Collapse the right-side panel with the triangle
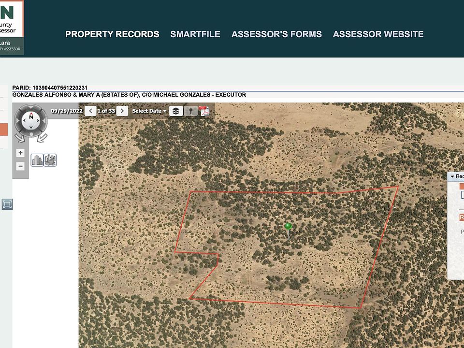The height and width of the screenshot is (348, 464). 452,176
